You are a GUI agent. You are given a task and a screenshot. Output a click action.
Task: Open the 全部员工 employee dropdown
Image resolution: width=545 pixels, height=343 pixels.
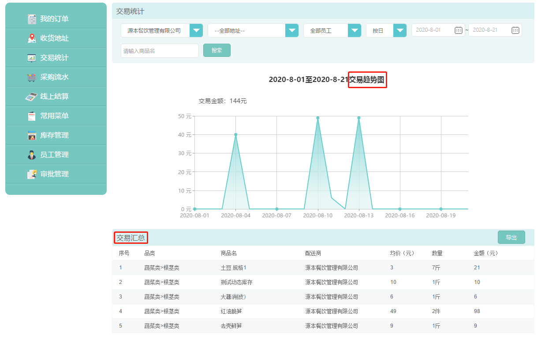(x=355, y=30)
